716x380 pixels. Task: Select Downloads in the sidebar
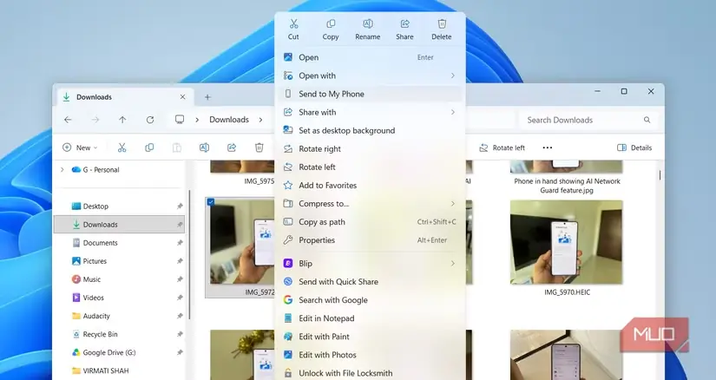(x=120, y=224)
